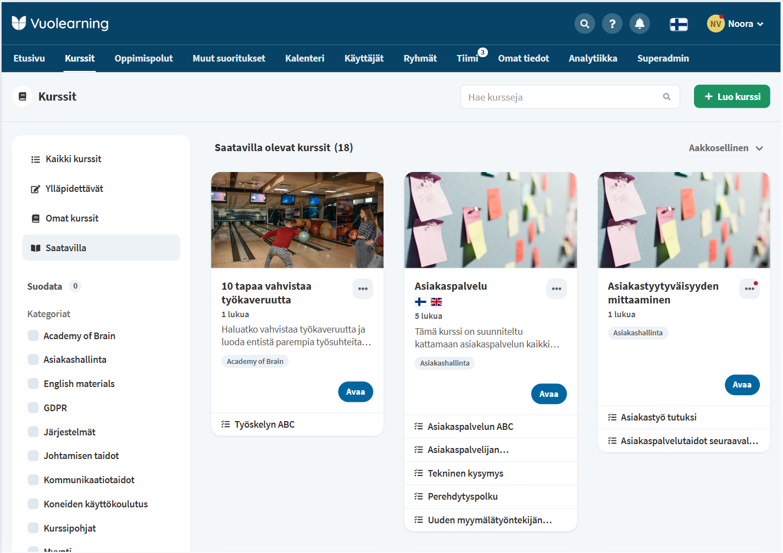
Task: Click the NV user avatar
Action: click(x=715, y=24)
